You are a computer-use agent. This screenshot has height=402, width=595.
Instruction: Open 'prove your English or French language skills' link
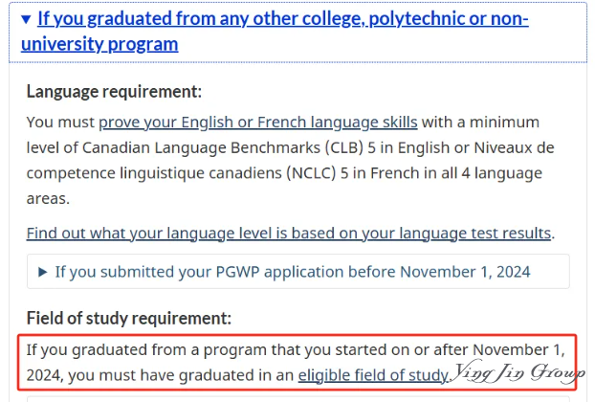click(258, 123)
